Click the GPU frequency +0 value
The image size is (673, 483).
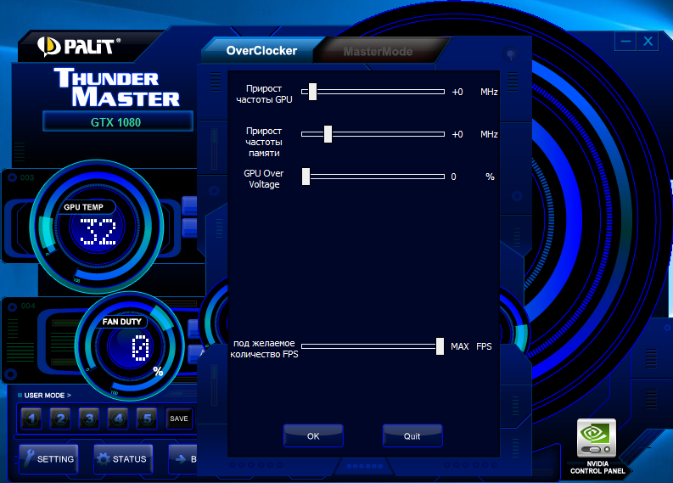click(457, 92)
